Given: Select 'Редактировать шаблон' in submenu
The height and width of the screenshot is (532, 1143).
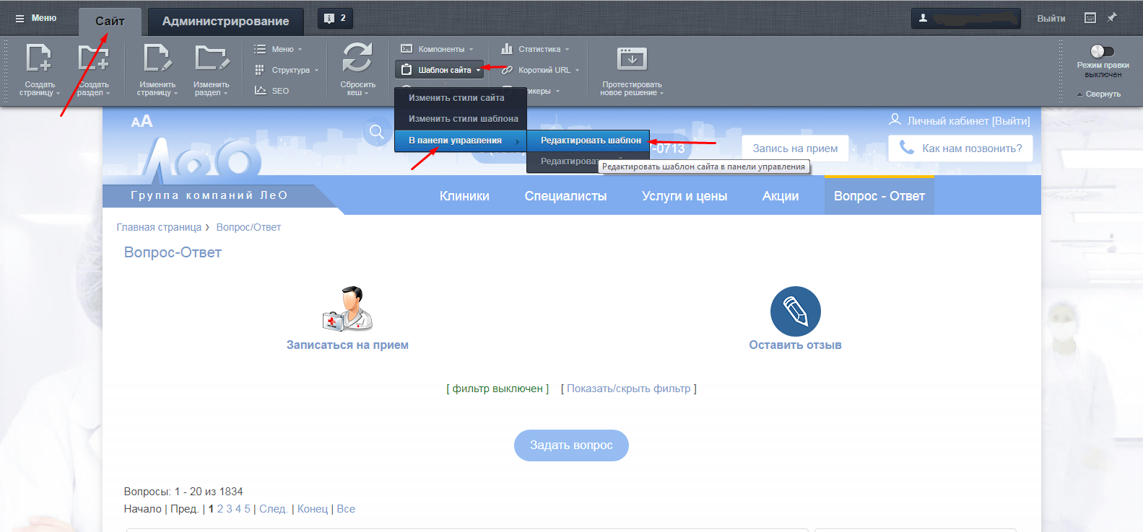Looking at the screenshot, I should pyautogui.click(x=590, y=141).
